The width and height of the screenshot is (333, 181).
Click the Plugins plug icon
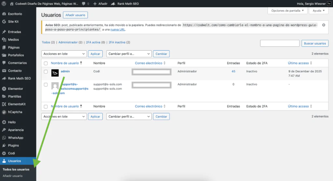click(4, 145)
